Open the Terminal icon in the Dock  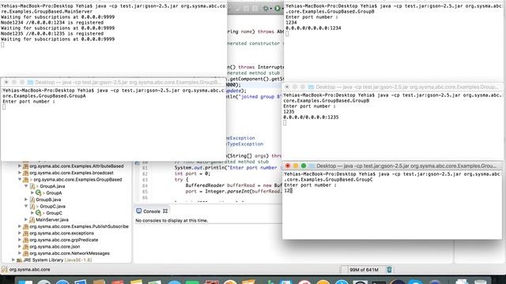pos(379,282)
